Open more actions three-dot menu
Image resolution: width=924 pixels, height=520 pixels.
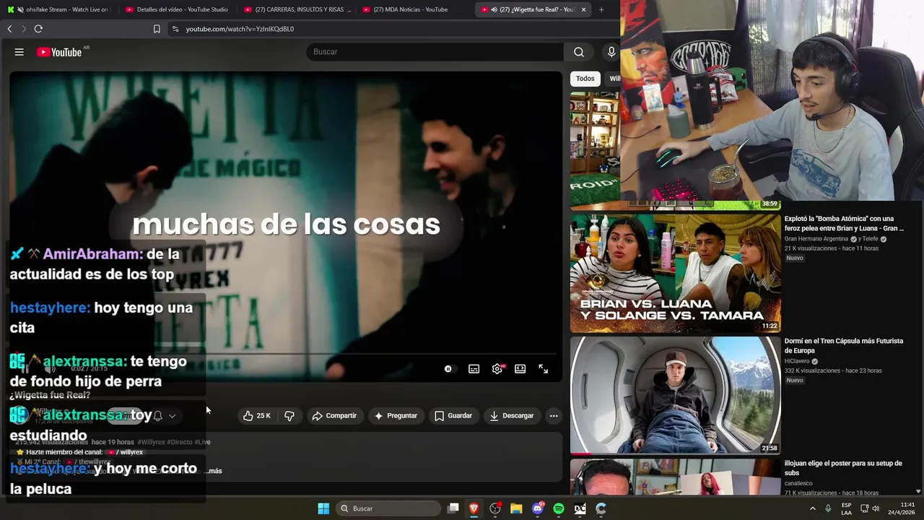point(554,416)
